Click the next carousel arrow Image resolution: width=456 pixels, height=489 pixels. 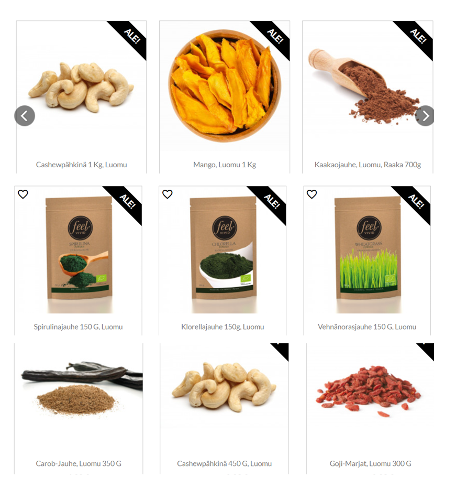coord(425,116)
